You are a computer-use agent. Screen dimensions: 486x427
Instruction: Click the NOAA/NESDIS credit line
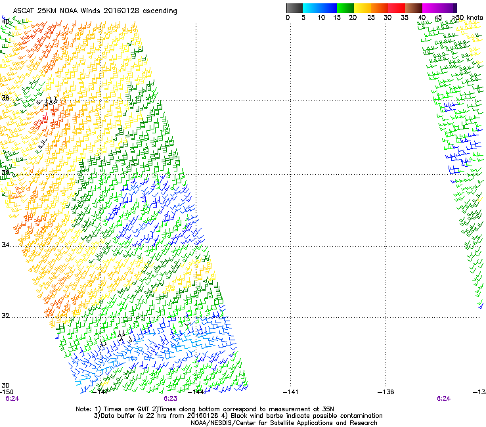pos(284,422)
